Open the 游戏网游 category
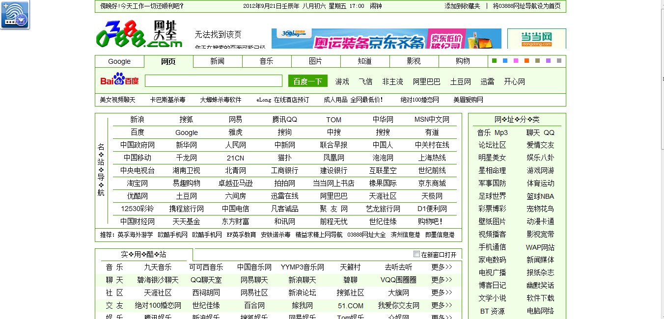This screenshot has width=664, height=319. (x=541, y=171)
